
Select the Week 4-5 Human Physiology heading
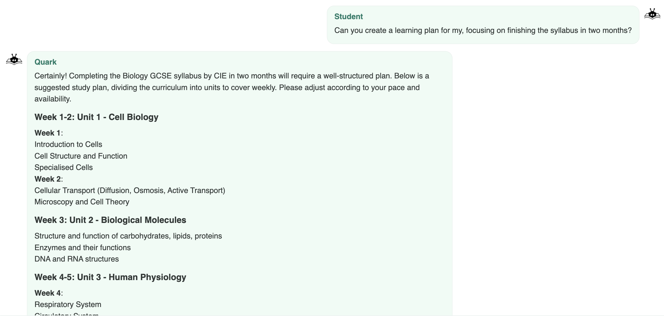[110, 277]
